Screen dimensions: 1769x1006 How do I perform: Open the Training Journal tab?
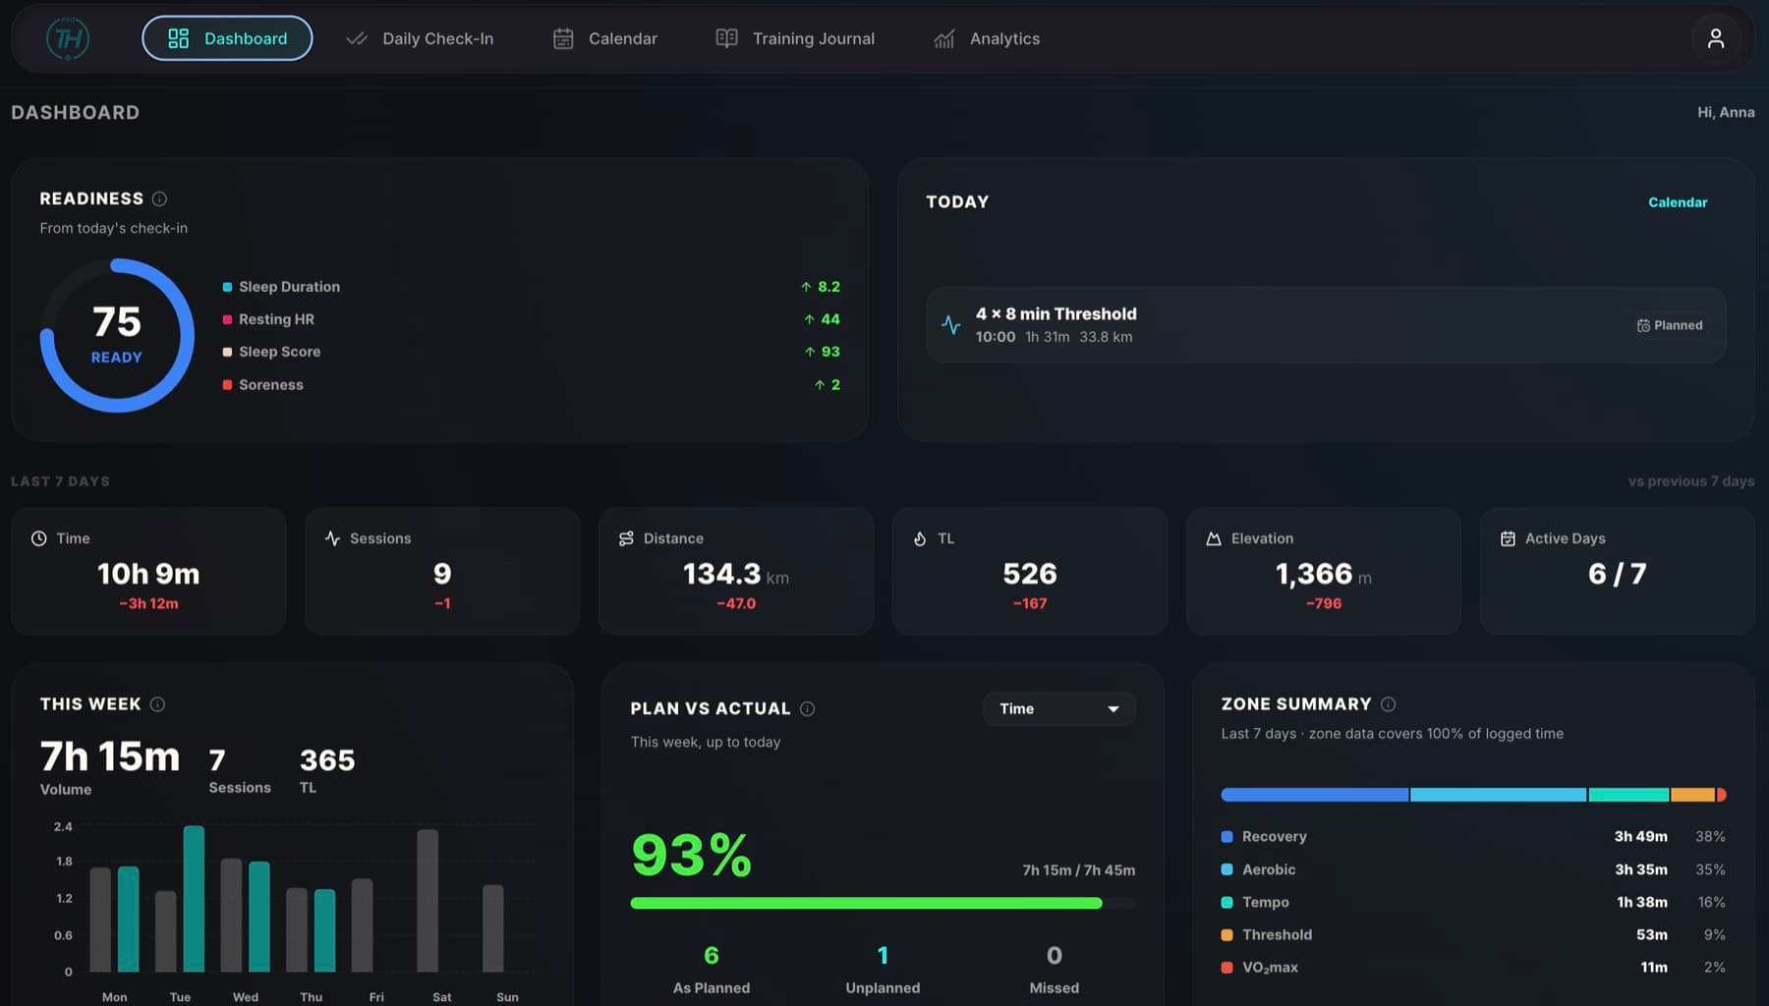click(795, 38)
